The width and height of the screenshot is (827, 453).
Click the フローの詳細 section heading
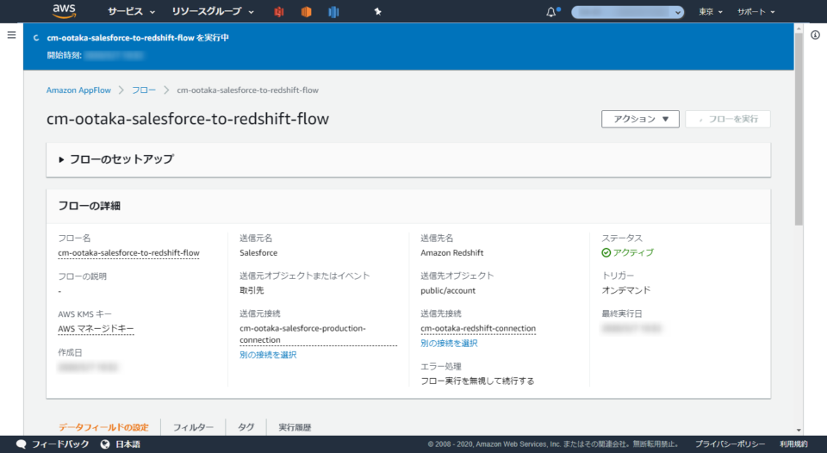pos(89,206)
